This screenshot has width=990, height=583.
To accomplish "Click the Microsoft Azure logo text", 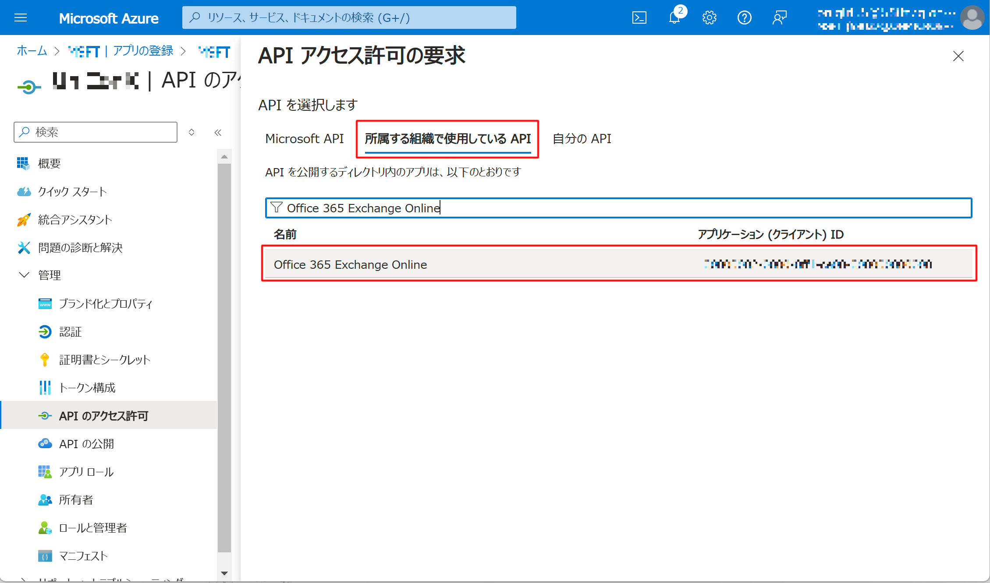I will pyautogui.click(x=109, y=18).
